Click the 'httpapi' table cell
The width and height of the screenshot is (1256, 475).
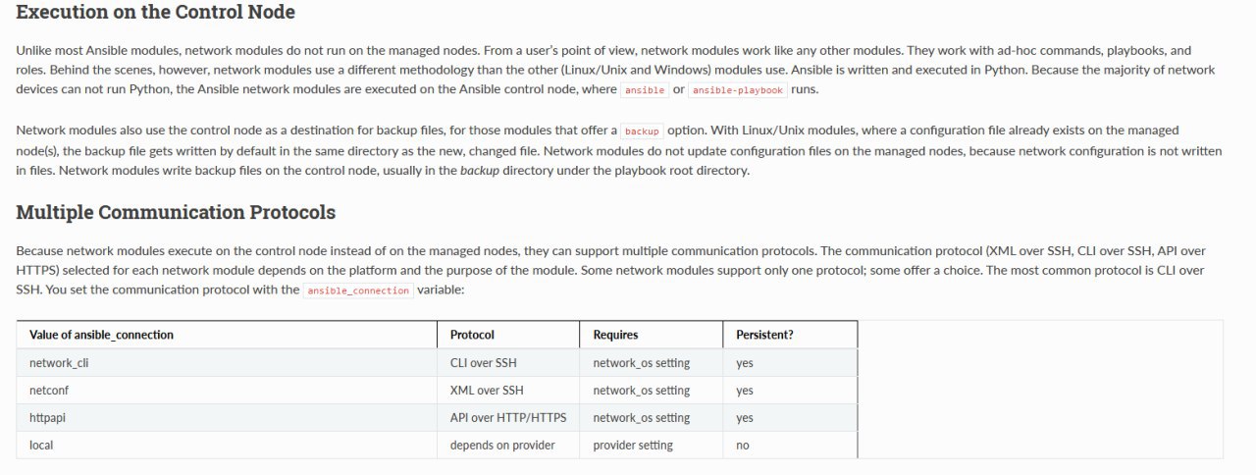[227, 418]
